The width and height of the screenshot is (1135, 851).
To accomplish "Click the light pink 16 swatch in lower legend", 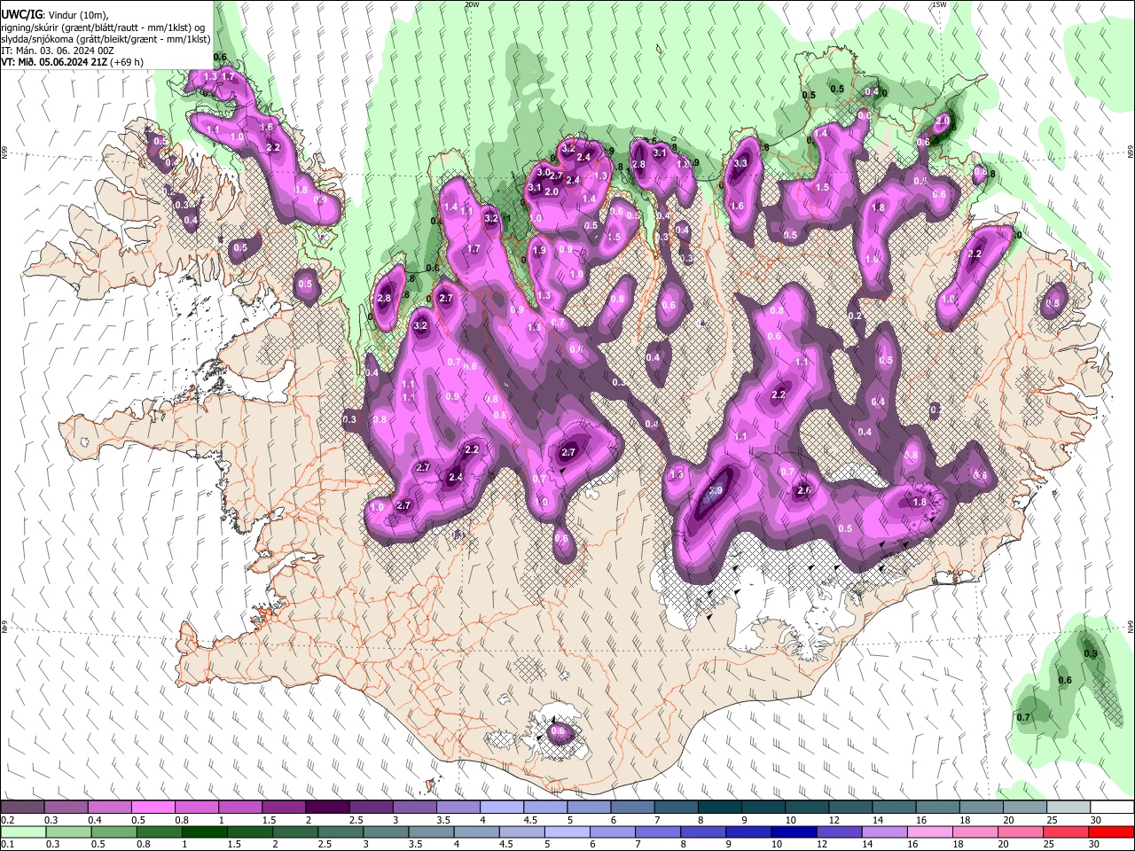I will tap(930, 831).
